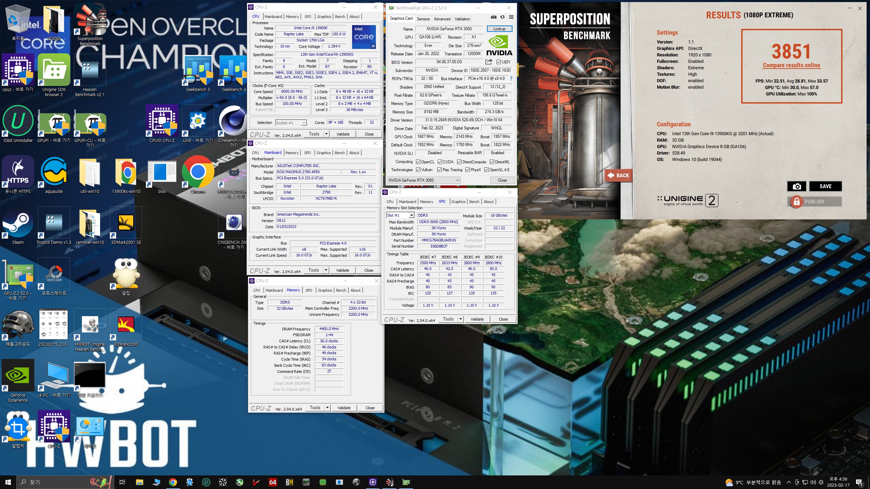The height and width of the screenshot is (489, 870).
Task: Select Bench tab in top CPU-Z window
Action: (x=340, y=17)
